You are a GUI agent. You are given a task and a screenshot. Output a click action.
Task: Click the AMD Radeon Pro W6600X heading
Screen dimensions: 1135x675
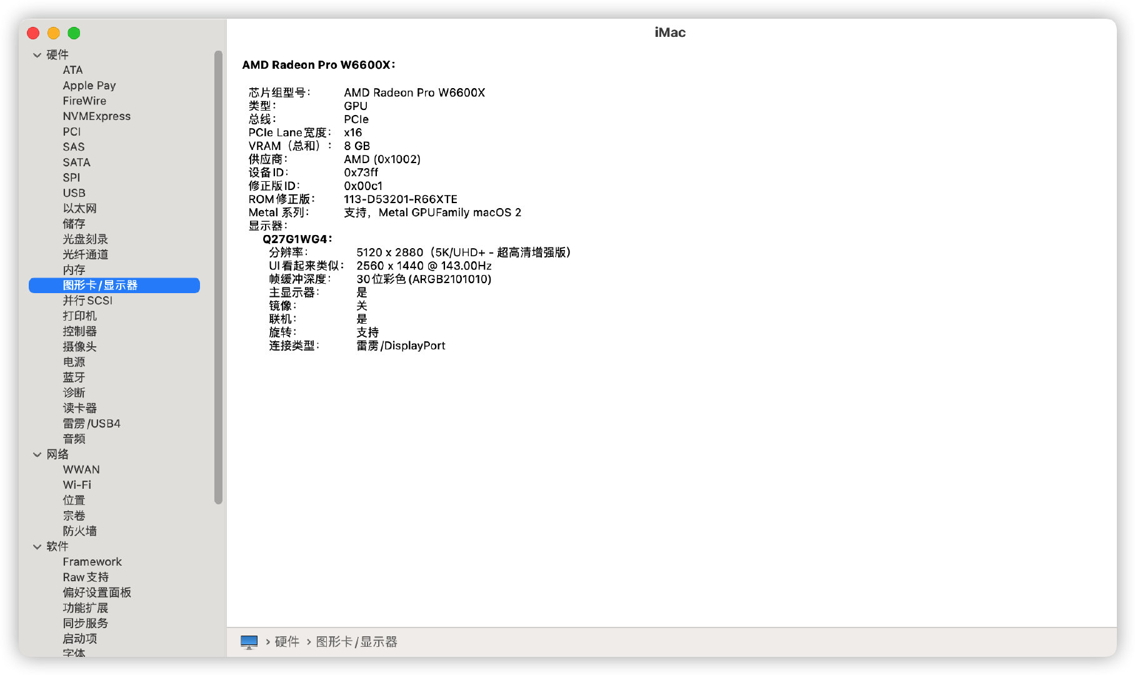[x=319, y=65]
